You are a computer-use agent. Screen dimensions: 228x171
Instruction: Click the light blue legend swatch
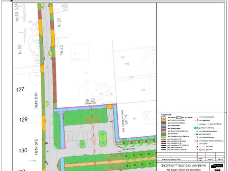click(x=163, y=126)
